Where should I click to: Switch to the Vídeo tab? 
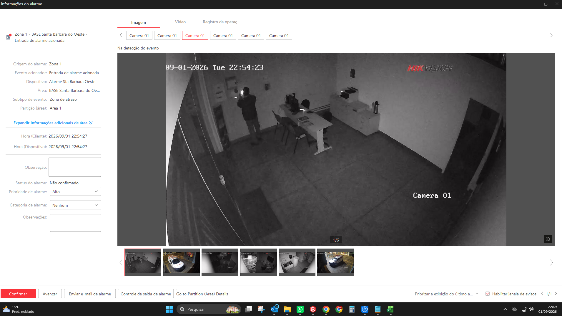[x=180, y=22]
